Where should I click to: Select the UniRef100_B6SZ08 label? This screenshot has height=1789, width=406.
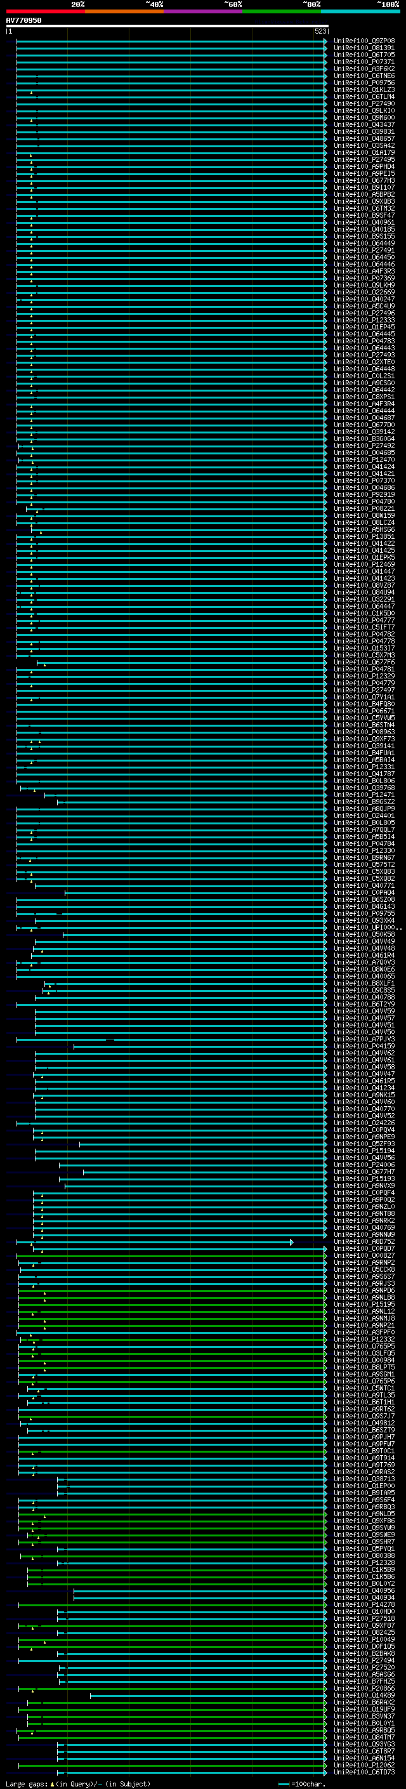pyautogui.click(x=364, y=899)
